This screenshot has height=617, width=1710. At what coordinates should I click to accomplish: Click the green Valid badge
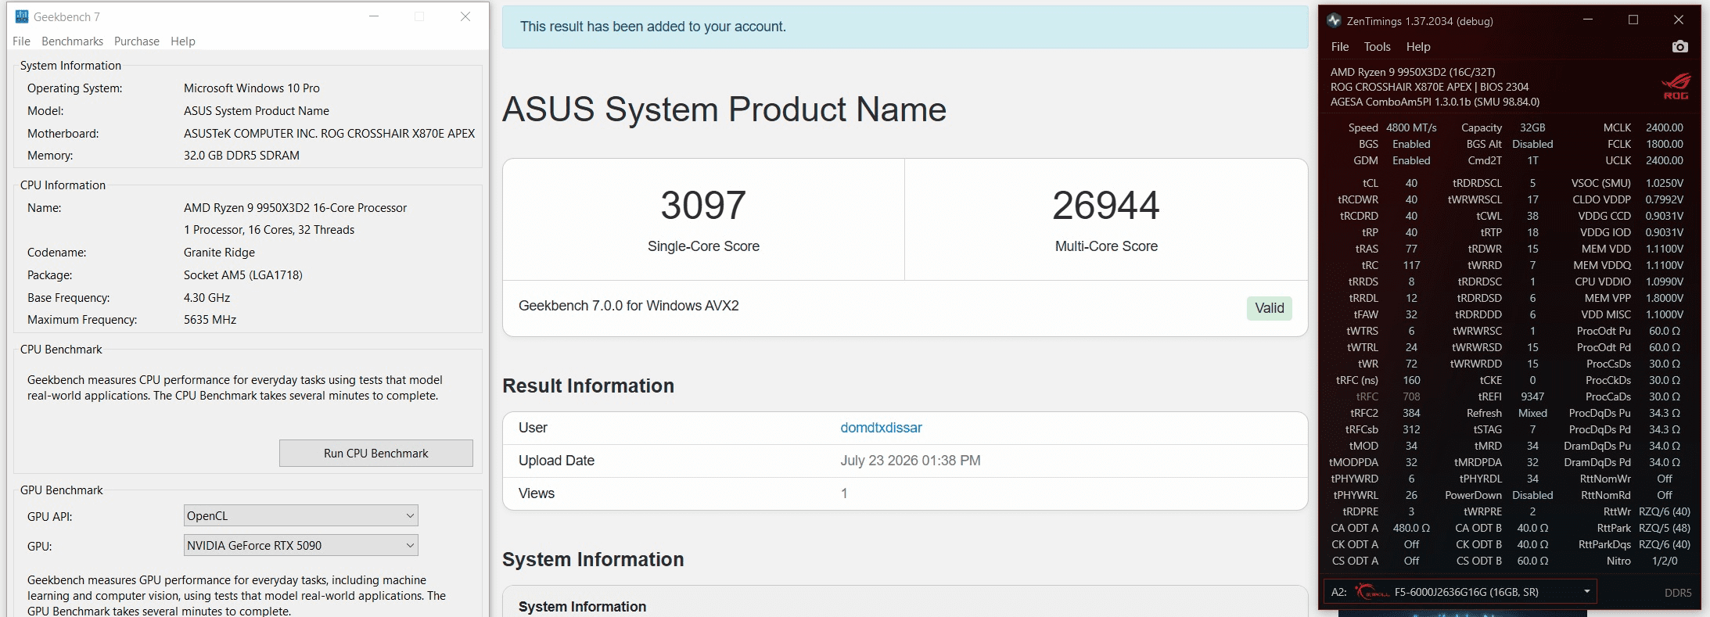click(x=1270, y=308)
